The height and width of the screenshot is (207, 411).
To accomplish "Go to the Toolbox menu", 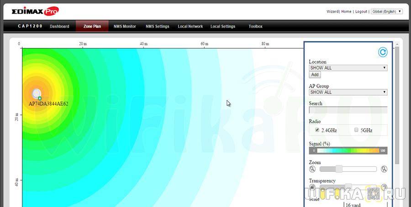I will [x=255, y=26].
